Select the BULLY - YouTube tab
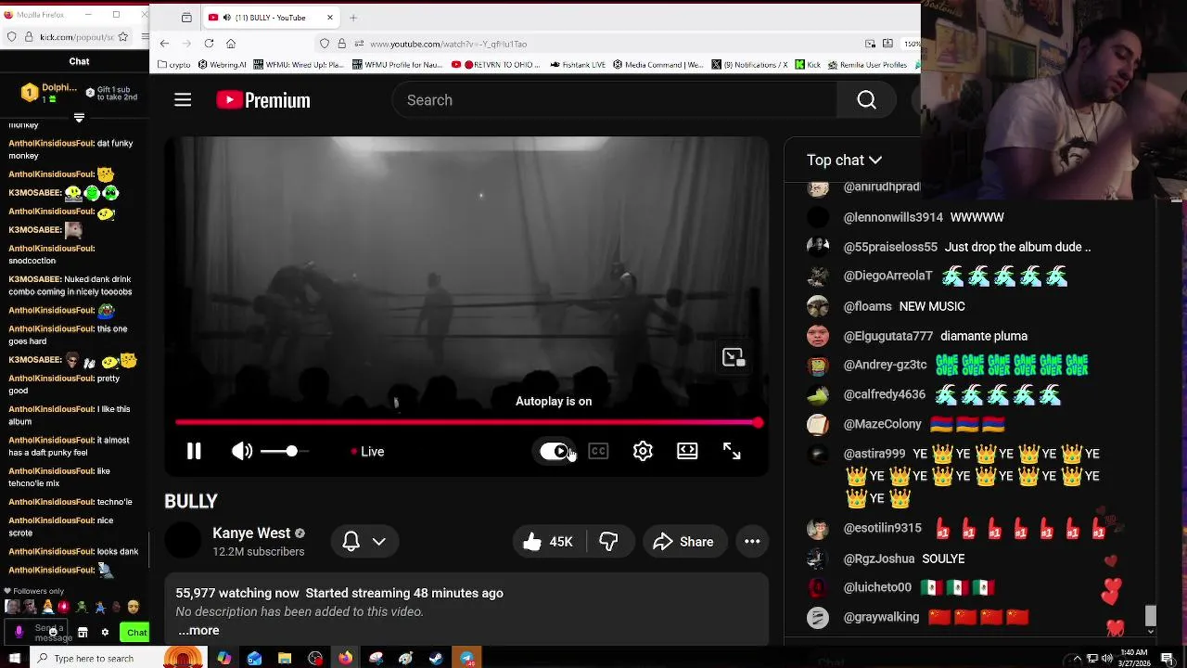This screenshot has height=668, width=1187. (271, 18)
